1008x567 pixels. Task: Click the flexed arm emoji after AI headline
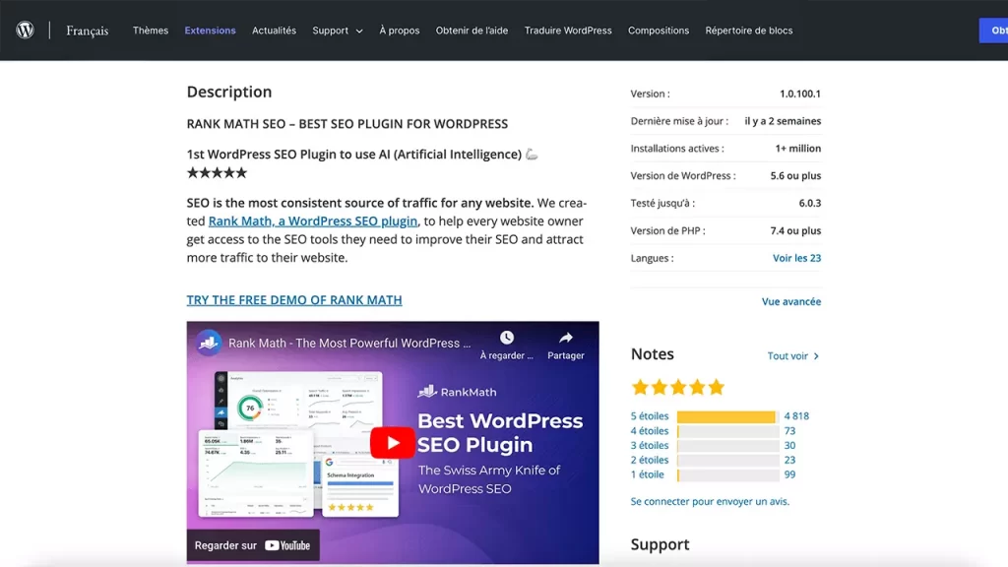coord(532,155)
